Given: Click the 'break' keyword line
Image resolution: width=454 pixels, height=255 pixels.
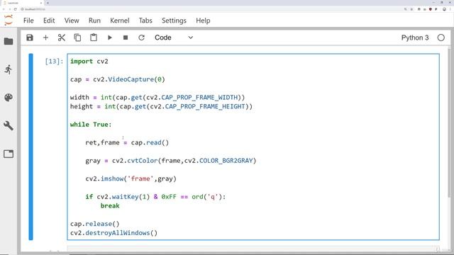Looking at the screenshot, I should point(110,205).
